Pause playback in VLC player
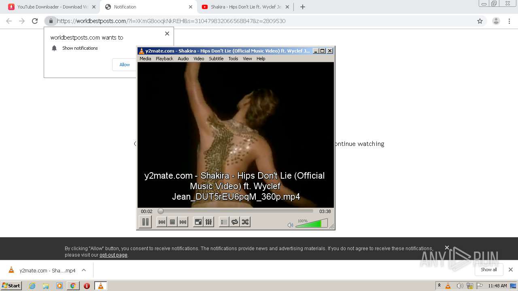 (x=145, y=222)
